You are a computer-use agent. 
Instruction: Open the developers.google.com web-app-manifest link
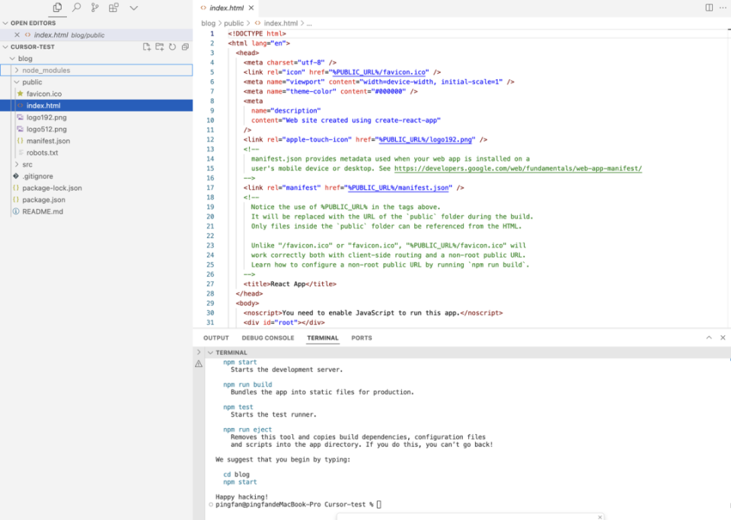(x=518, y=169)
